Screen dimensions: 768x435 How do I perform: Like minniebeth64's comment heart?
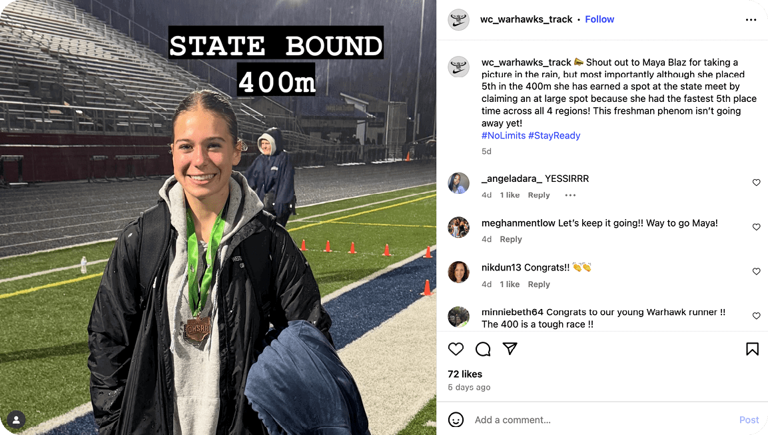756,316
